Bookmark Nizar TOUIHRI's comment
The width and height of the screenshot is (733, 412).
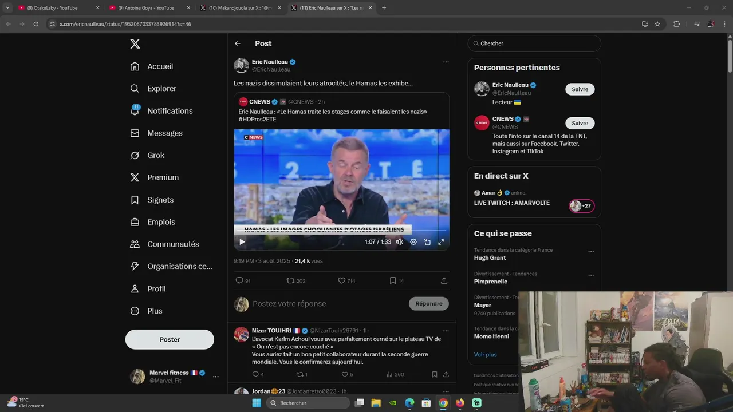[434, 374]
